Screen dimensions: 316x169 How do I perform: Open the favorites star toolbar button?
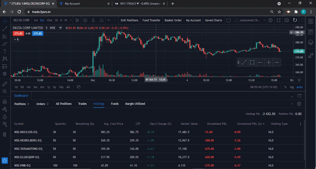coord(5,161)
